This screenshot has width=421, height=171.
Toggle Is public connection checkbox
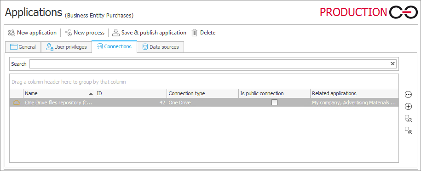pos(274,102)
